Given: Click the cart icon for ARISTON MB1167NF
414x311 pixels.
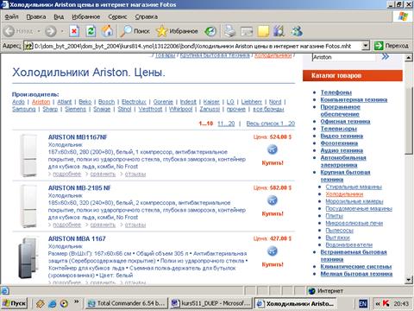Looking at the screenshot, I should (273, 149).
